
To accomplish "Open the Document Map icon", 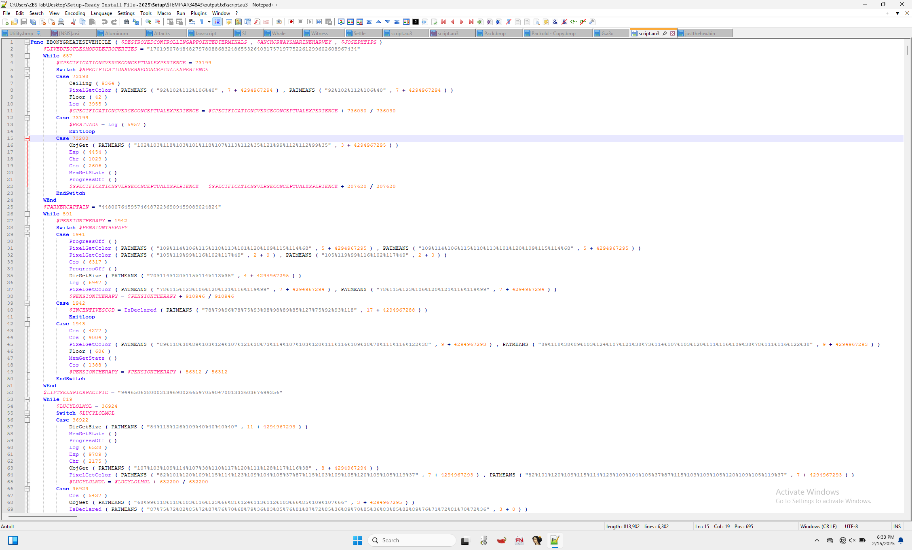I will click(239, 22).
